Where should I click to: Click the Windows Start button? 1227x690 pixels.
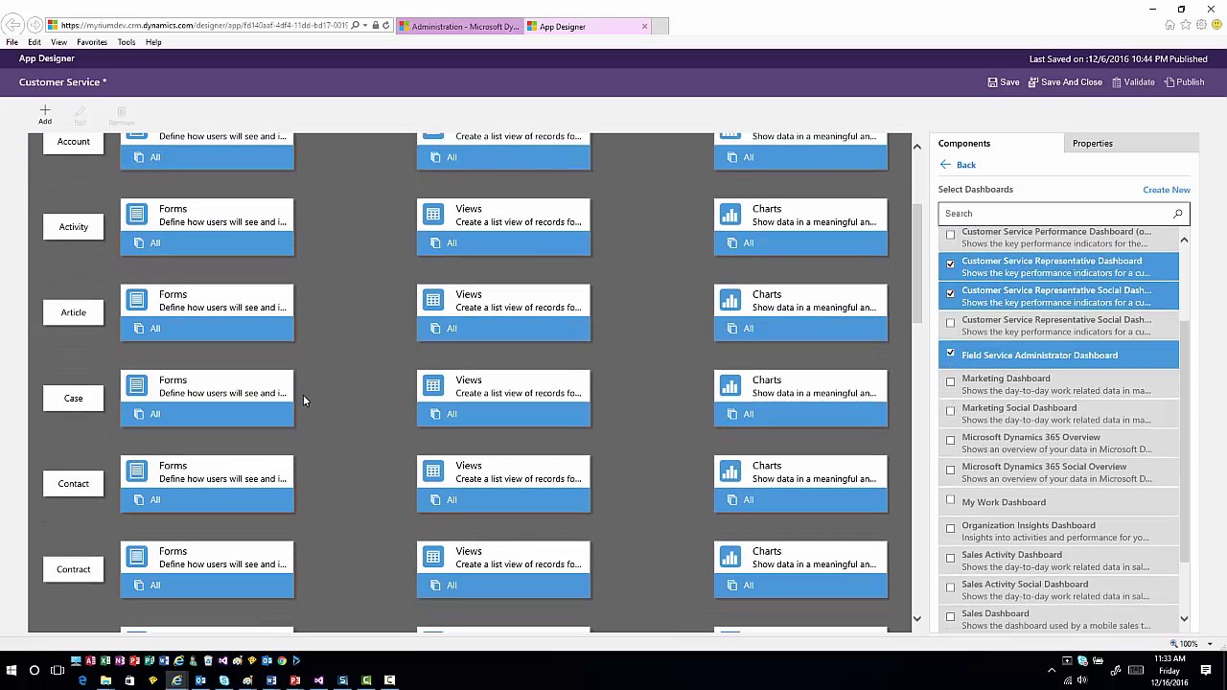click(11, 670)
